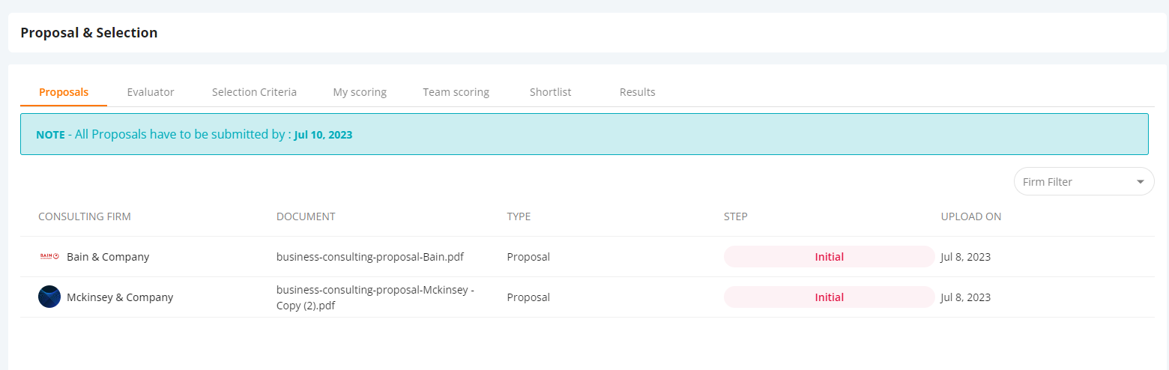Open the Selection Criteria tab
This screenshot has width=1169, height=370.
(254, 92)
